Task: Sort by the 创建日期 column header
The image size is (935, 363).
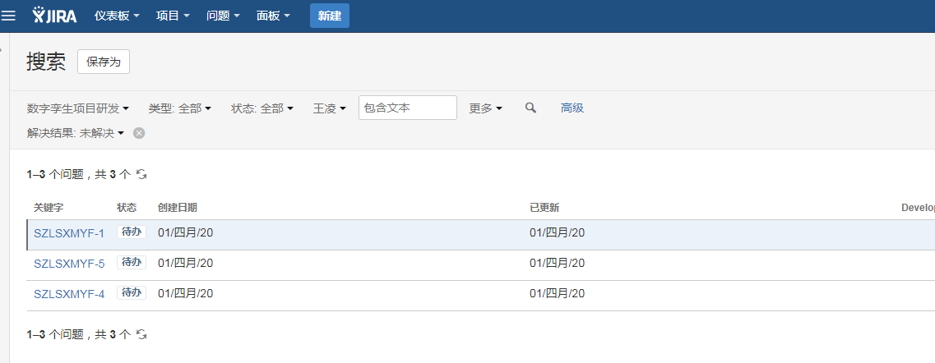Action: click(x=178, y=208)
